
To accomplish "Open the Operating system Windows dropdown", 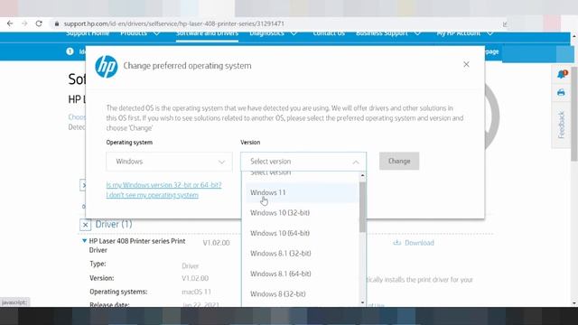I will click(169, 162).
